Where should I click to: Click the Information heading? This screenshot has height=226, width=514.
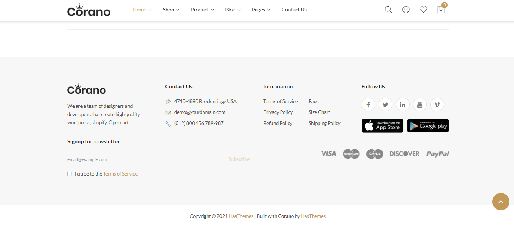[278, 86]
